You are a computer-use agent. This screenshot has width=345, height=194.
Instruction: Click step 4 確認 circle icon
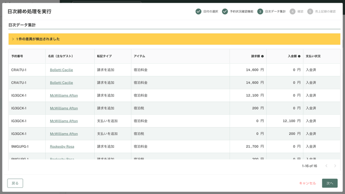(x=292, y=12)
